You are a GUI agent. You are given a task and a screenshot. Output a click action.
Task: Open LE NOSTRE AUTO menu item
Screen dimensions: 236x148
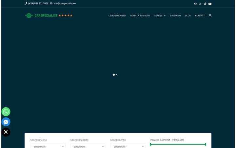(117, 15)
